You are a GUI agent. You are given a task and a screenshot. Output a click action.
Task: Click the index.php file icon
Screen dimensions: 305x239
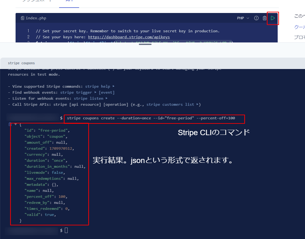pos(23,18)
